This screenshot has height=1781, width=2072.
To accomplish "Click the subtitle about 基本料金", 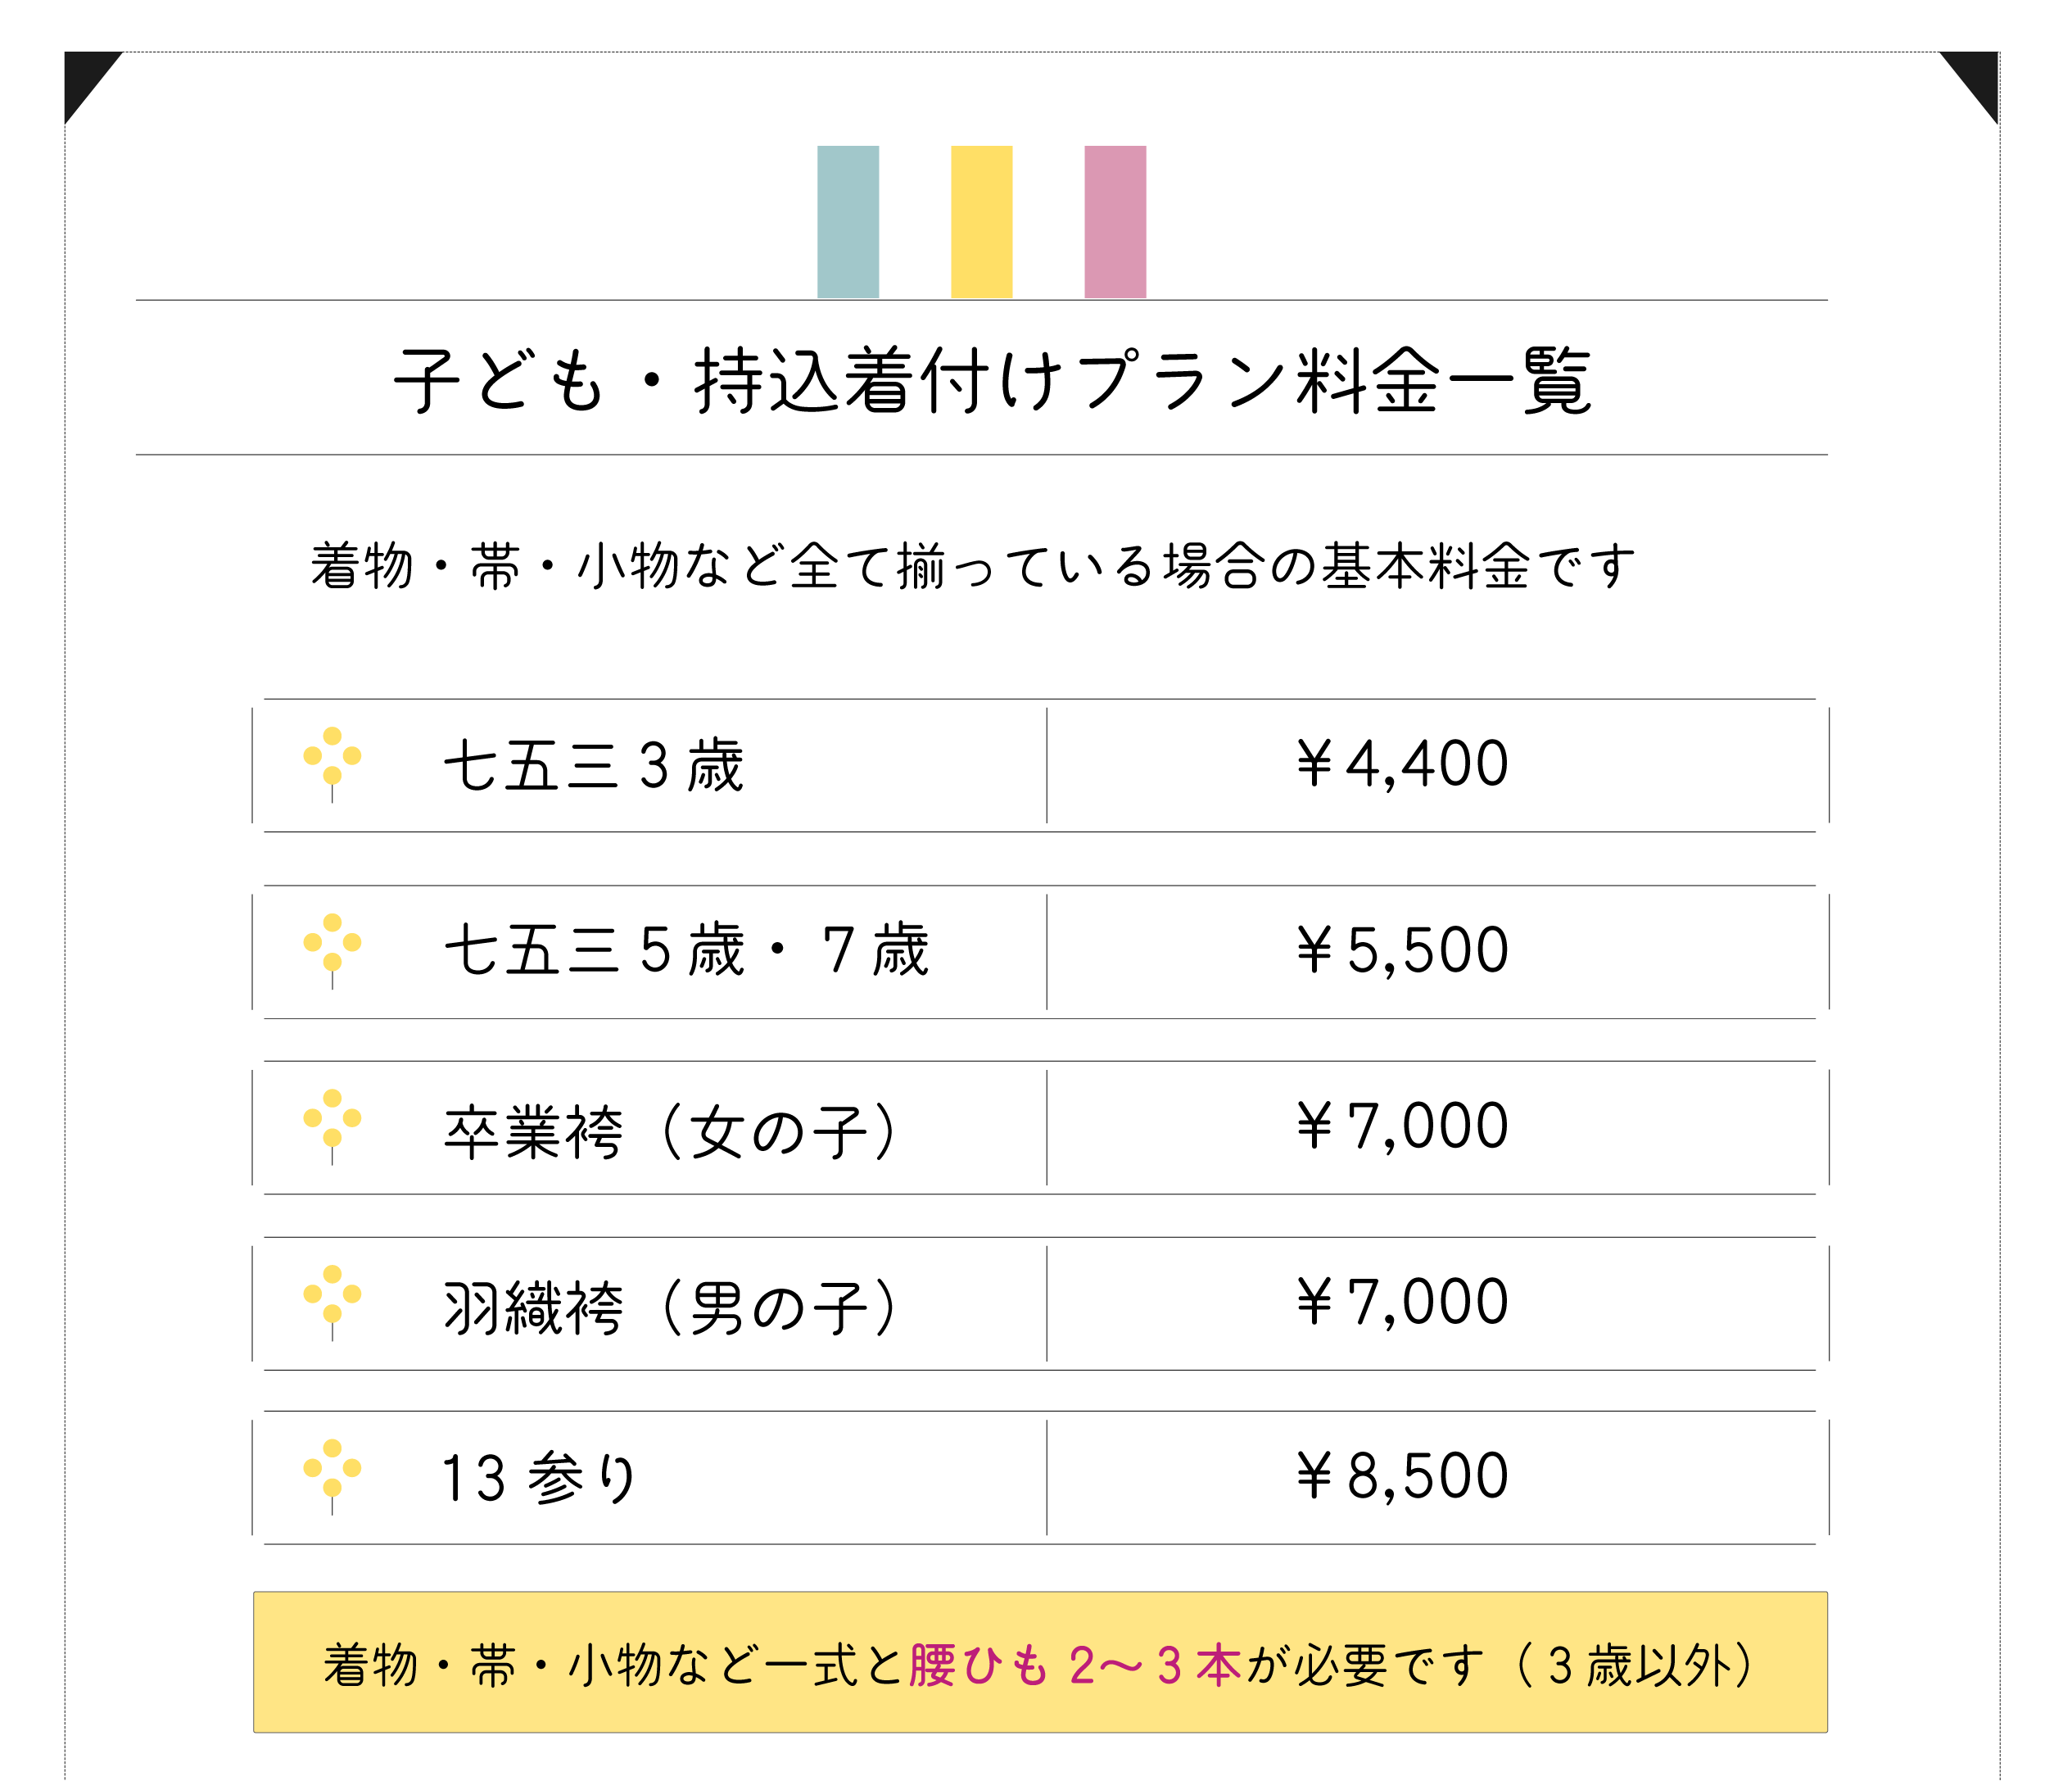I will point(972,565).
